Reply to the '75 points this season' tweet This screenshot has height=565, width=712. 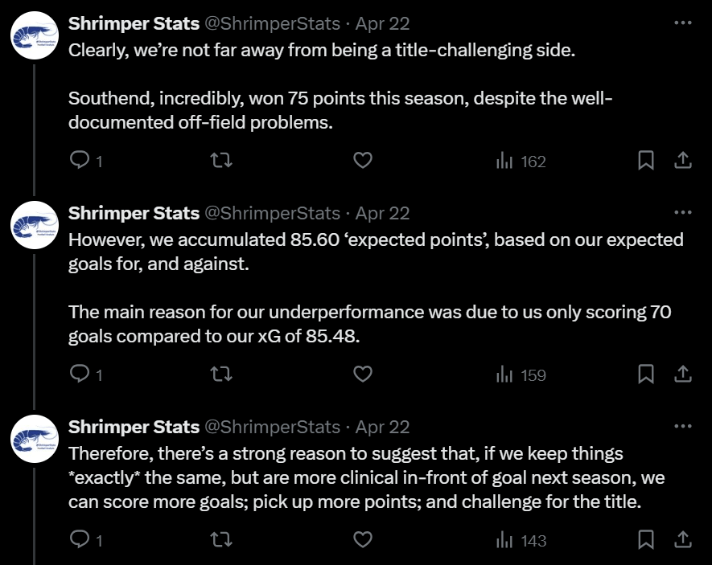pyautogui.click(x=80, y=161)
